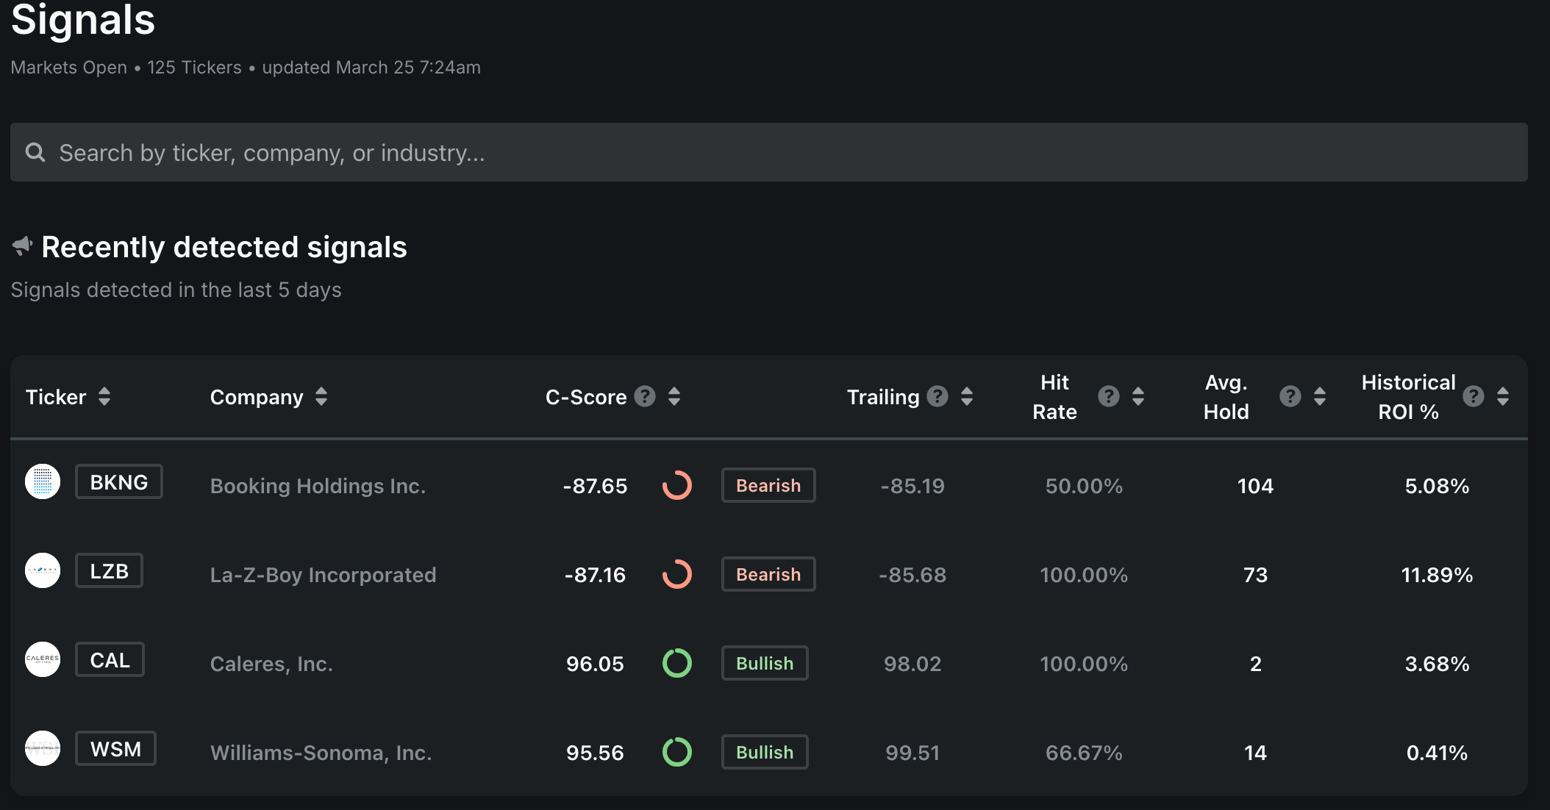Click BKNG's red C-Score gauge ring
The image size is (1550, 810).
click(677, 485)
